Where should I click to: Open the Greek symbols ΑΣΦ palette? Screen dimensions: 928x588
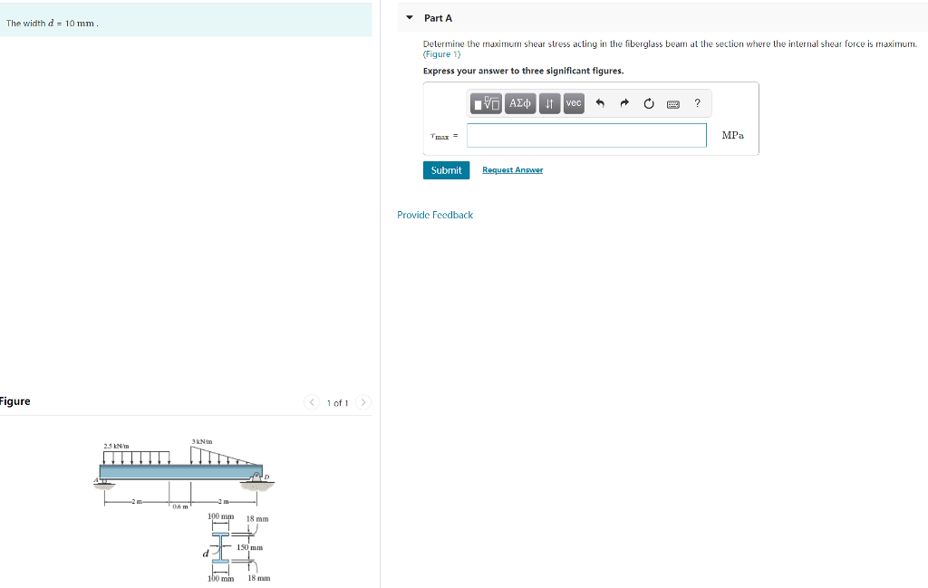click(x=520, y=103)
